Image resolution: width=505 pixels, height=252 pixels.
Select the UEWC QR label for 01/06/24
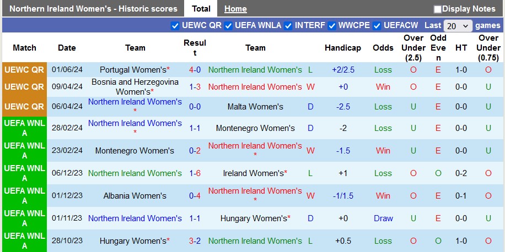tap(24, 70)
